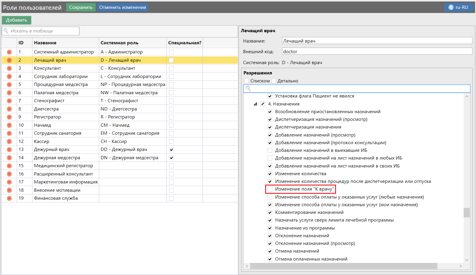Uncheck Комментирование назначений permission
The height and width of the screenshot is (275, 476).
click(270, 212)
